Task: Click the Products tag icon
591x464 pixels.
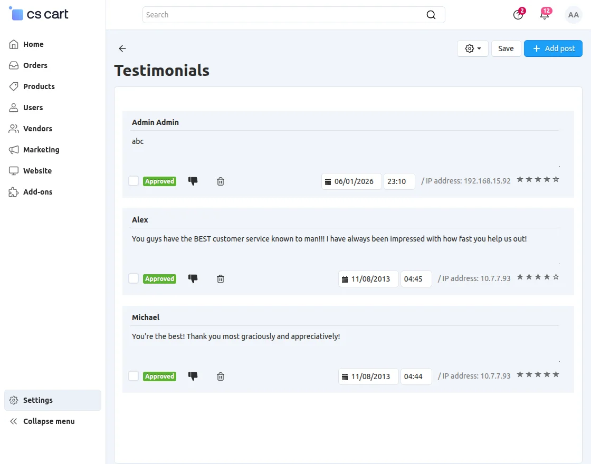Action: point(14,86)
